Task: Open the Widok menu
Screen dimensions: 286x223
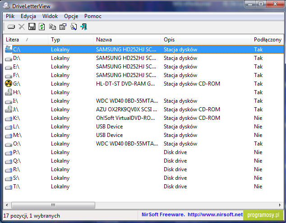Action: (50, 16)
